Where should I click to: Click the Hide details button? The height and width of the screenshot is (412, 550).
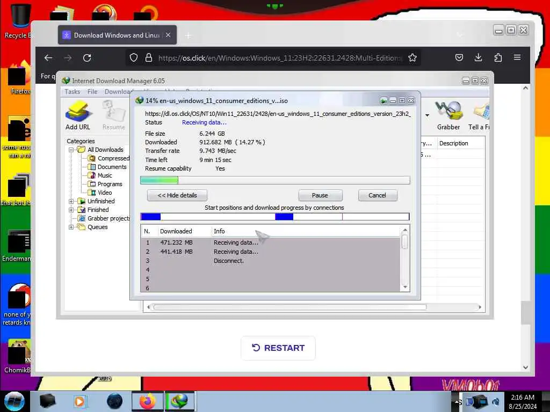coord(177,195)
